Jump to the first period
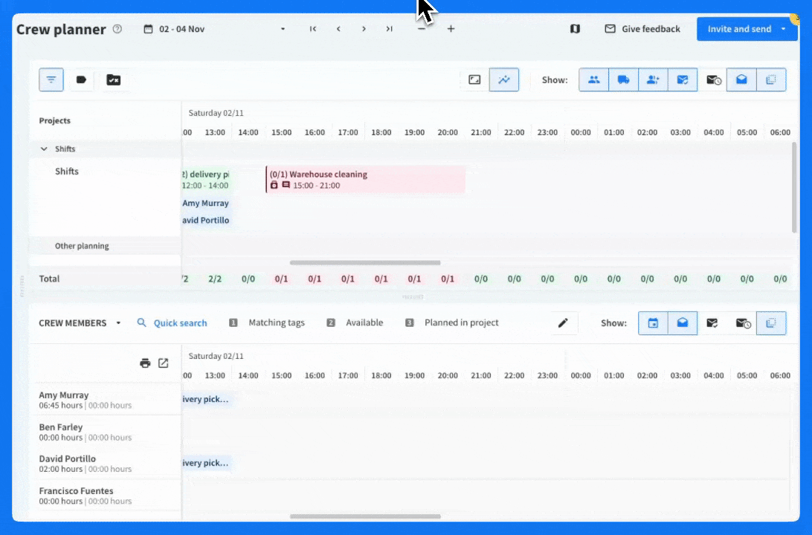Image resolution: width=812 pixels, height=535 pixels. 313,29
